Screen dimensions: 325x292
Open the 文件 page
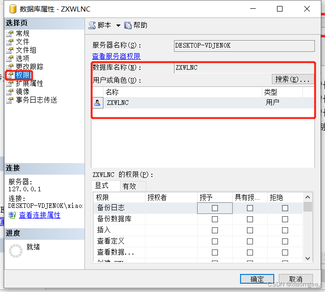(23, 42)
